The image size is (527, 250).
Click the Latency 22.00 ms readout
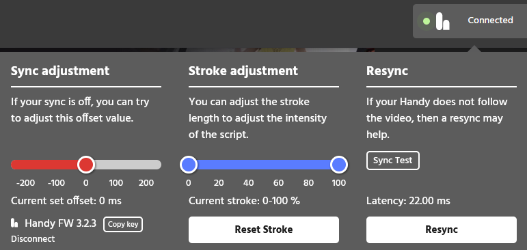coord(408,201)
